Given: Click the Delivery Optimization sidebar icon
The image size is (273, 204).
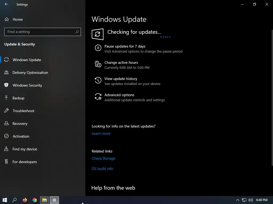Looking at the screenshot, I should 6,72.
